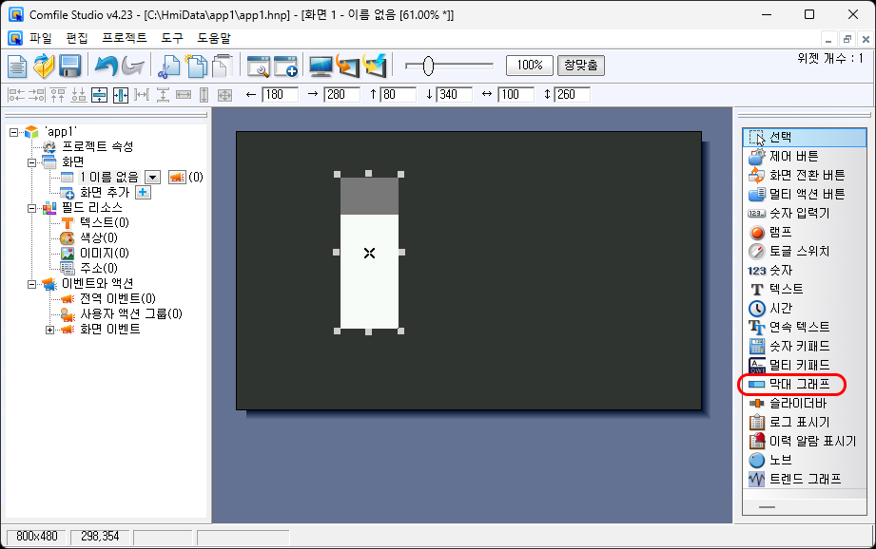Open the 파일 menu
876x549 pixels.
coord(41,38)
